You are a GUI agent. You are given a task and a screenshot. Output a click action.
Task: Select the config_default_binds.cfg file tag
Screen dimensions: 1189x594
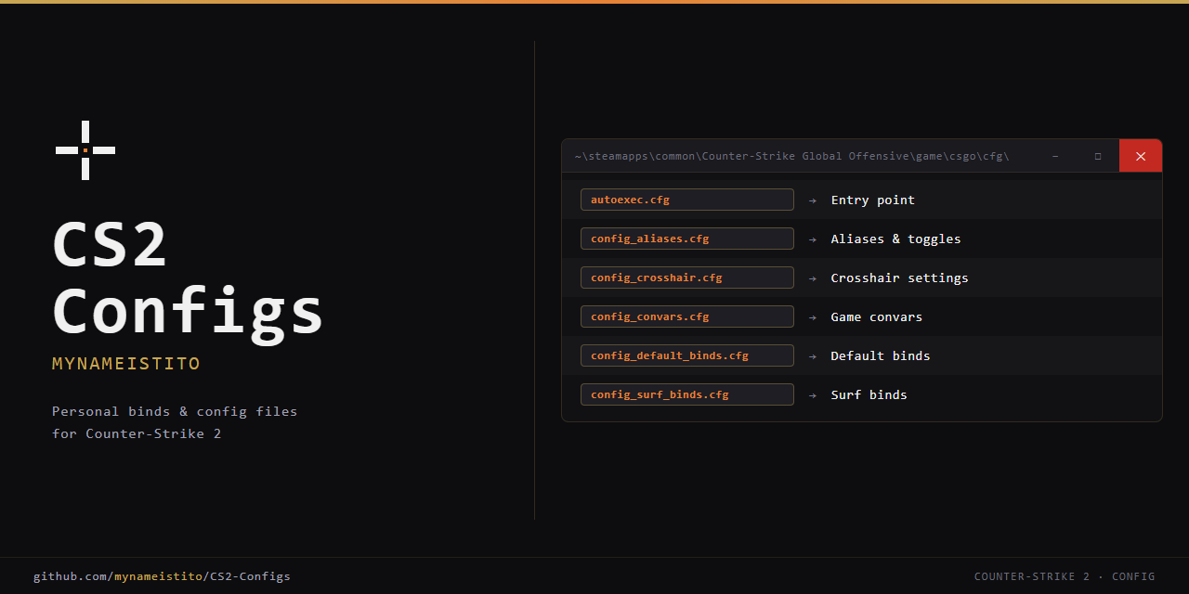687,355
